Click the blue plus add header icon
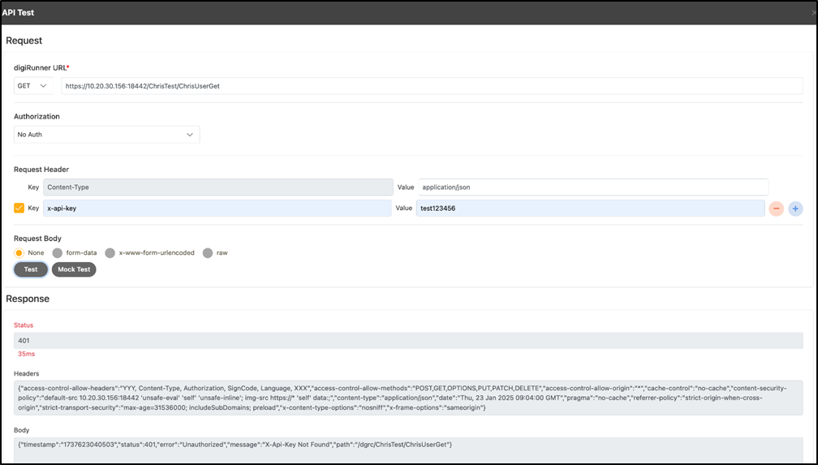The image size is (818, 465). [795, 209]
